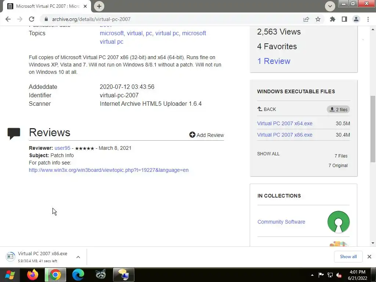Open the tab search dropdown

[330, 6]
